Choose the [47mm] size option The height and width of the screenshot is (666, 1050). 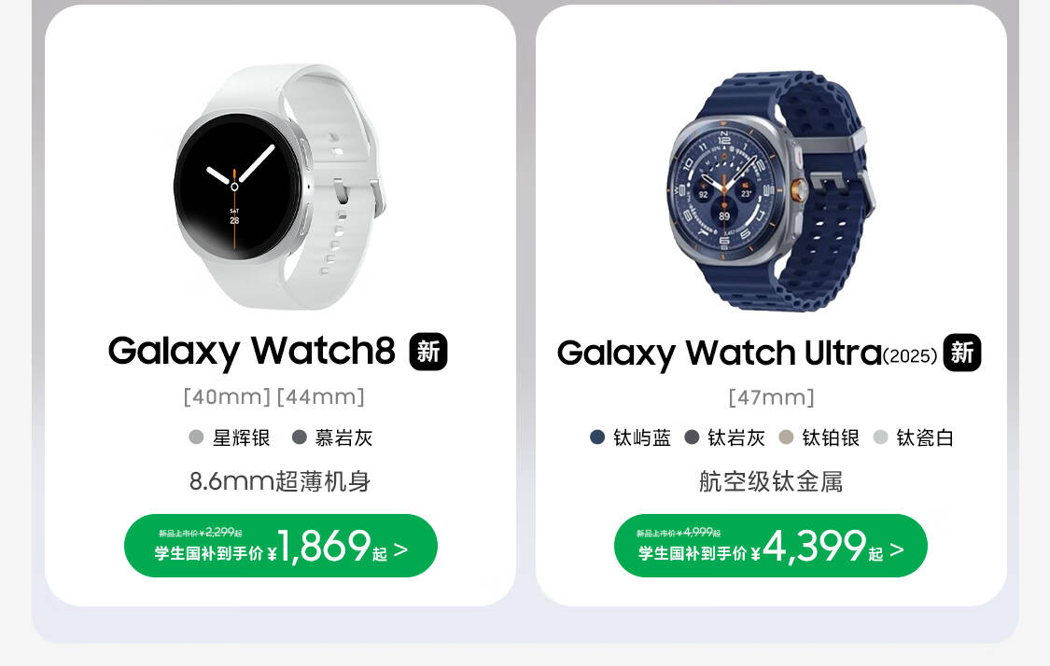771,397
